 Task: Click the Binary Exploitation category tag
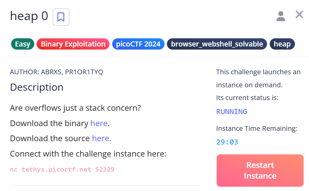(x=73, y=44)
